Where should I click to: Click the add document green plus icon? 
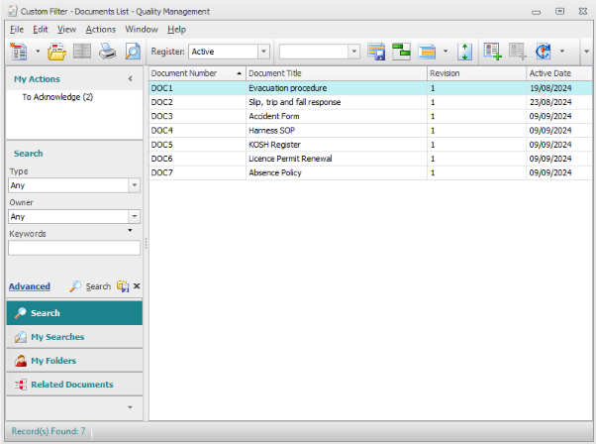click(x=493, y=52)
